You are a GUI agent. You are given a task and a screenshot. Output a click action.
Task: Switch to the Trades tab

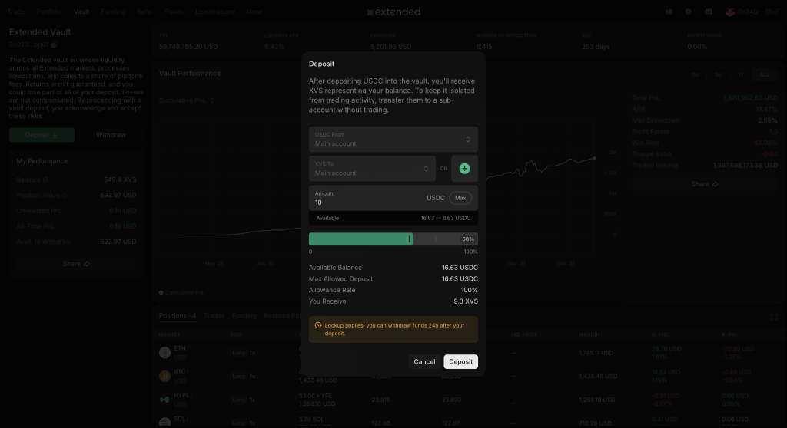(214, 316)
